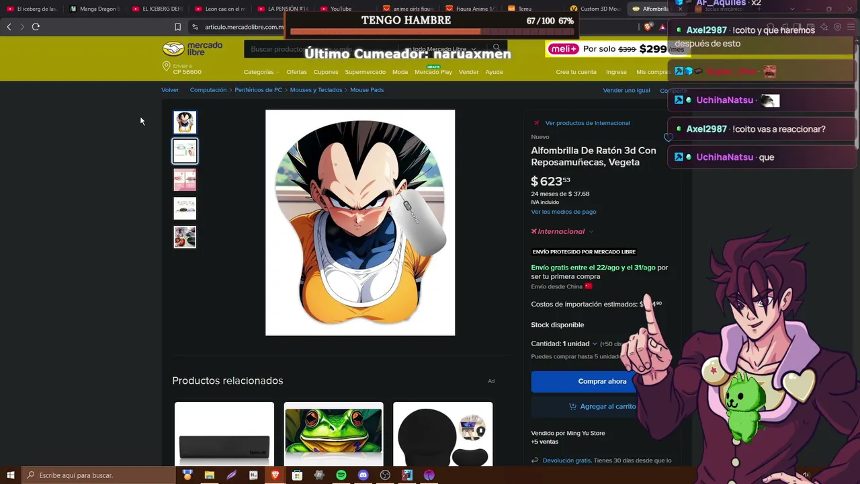Viewport: 860px width, 484px height.
Task: Expand the Categorías dropdown
Action: (x=261, y=72)
